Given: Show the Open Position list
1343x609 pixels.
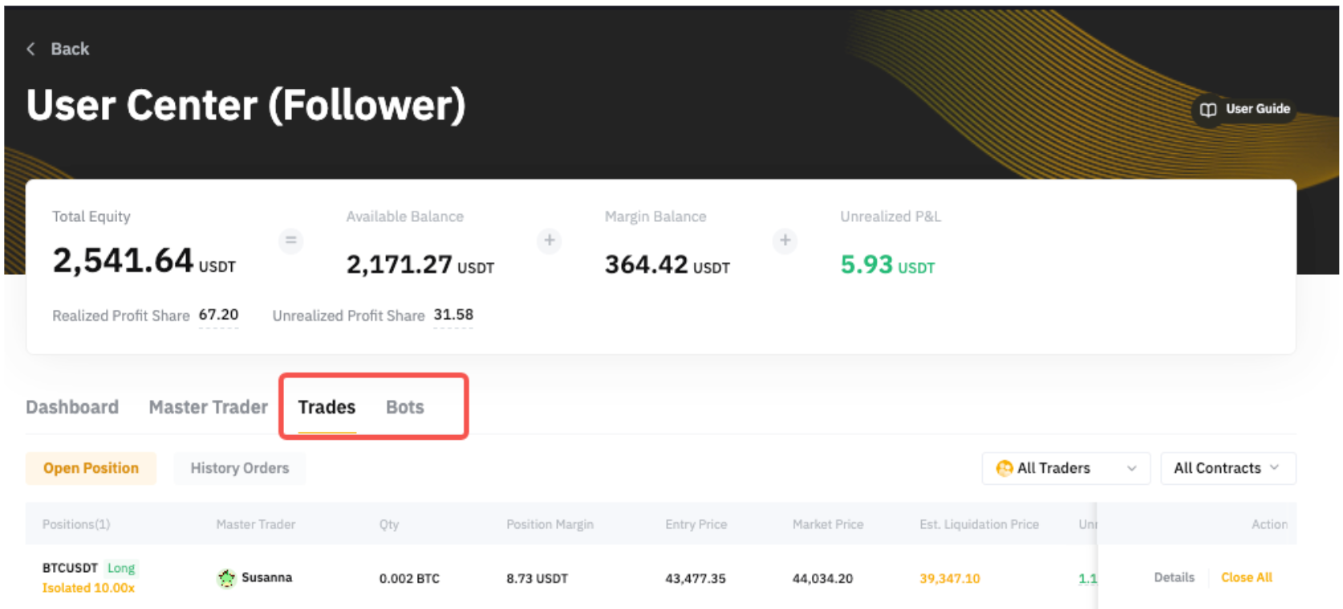Looking at the screenshot, I should click(x=91, y=468).
